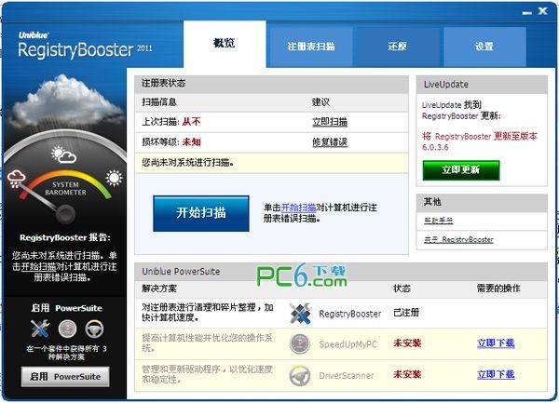Click the SpeedUpMyPC product name

point(348,344)
